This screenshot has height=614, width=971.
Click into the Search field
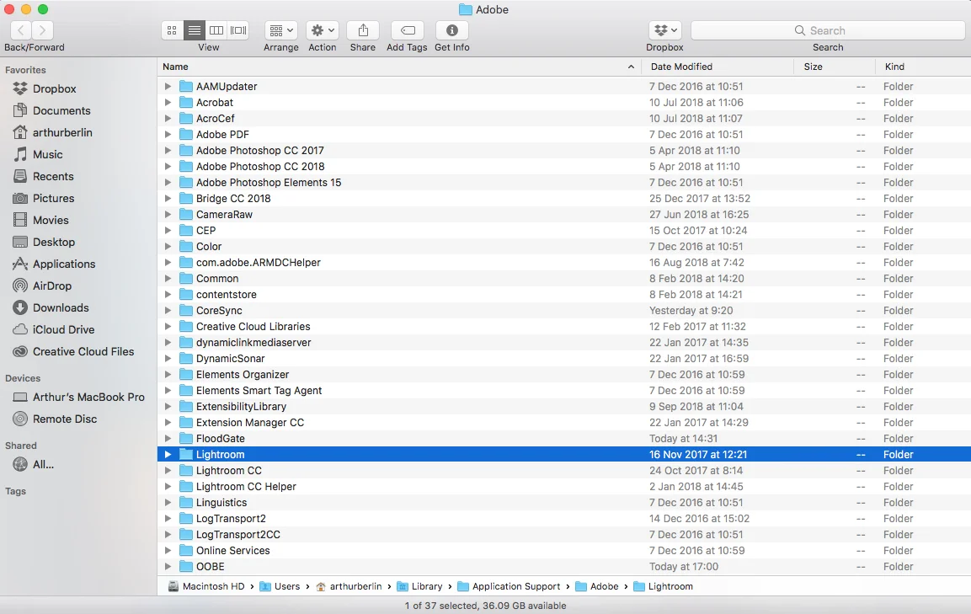click(828, 30)
